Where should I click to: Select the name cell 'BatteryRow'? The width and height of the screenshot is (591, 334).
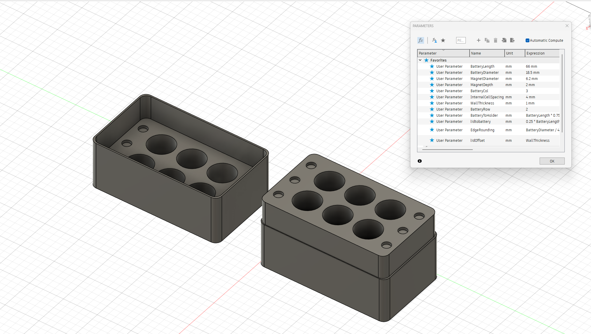click(480, 109)
